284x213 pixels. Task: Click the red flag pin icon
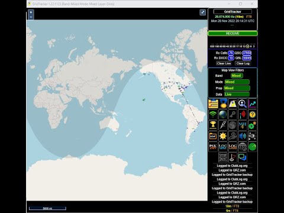point(233,157)
